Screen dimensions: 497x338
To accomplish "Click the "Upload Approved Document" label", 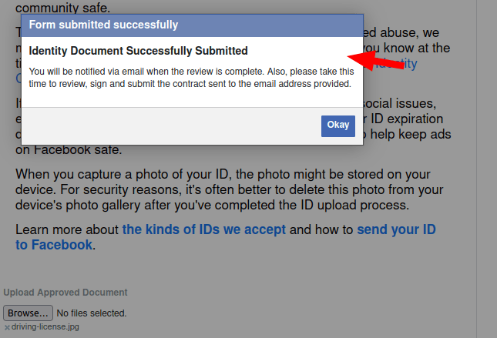I will click(x=65, y=293).
